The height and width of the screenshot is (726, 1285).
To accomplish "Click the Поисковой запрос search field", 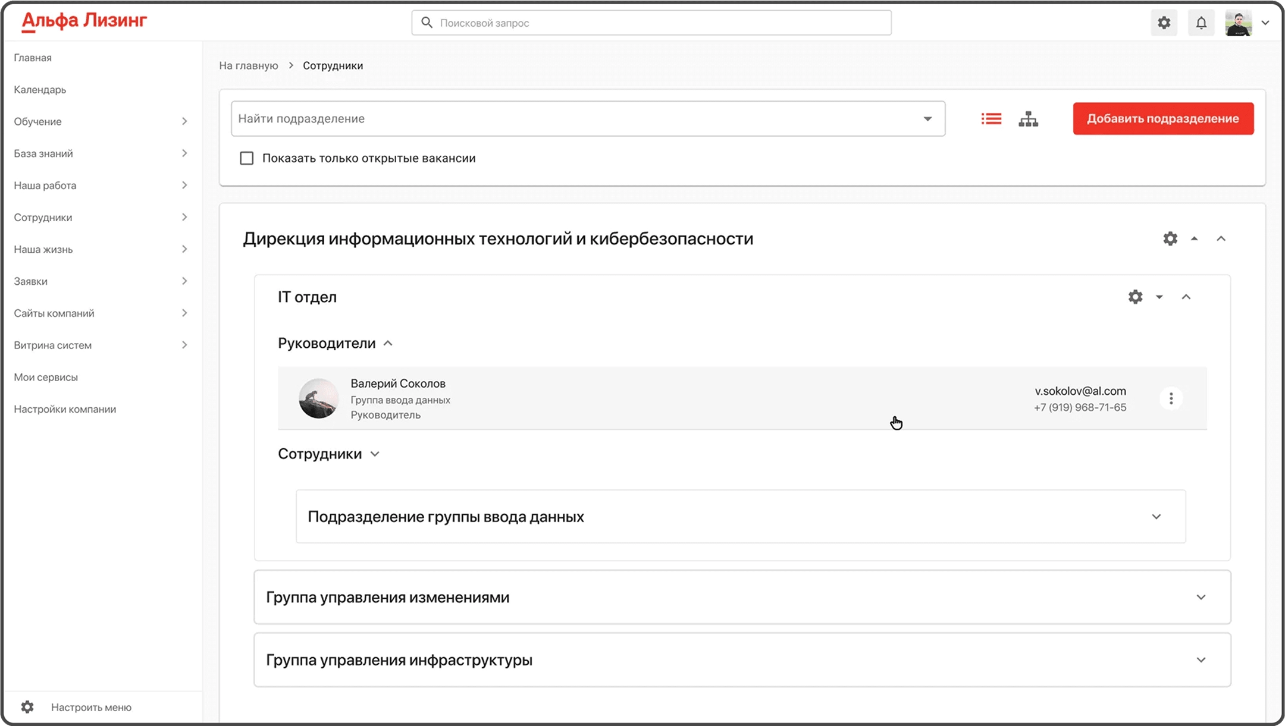I will [651, 23].
